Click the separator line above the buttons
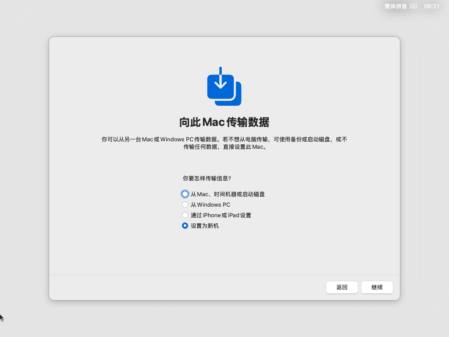 tap(224, 275)
